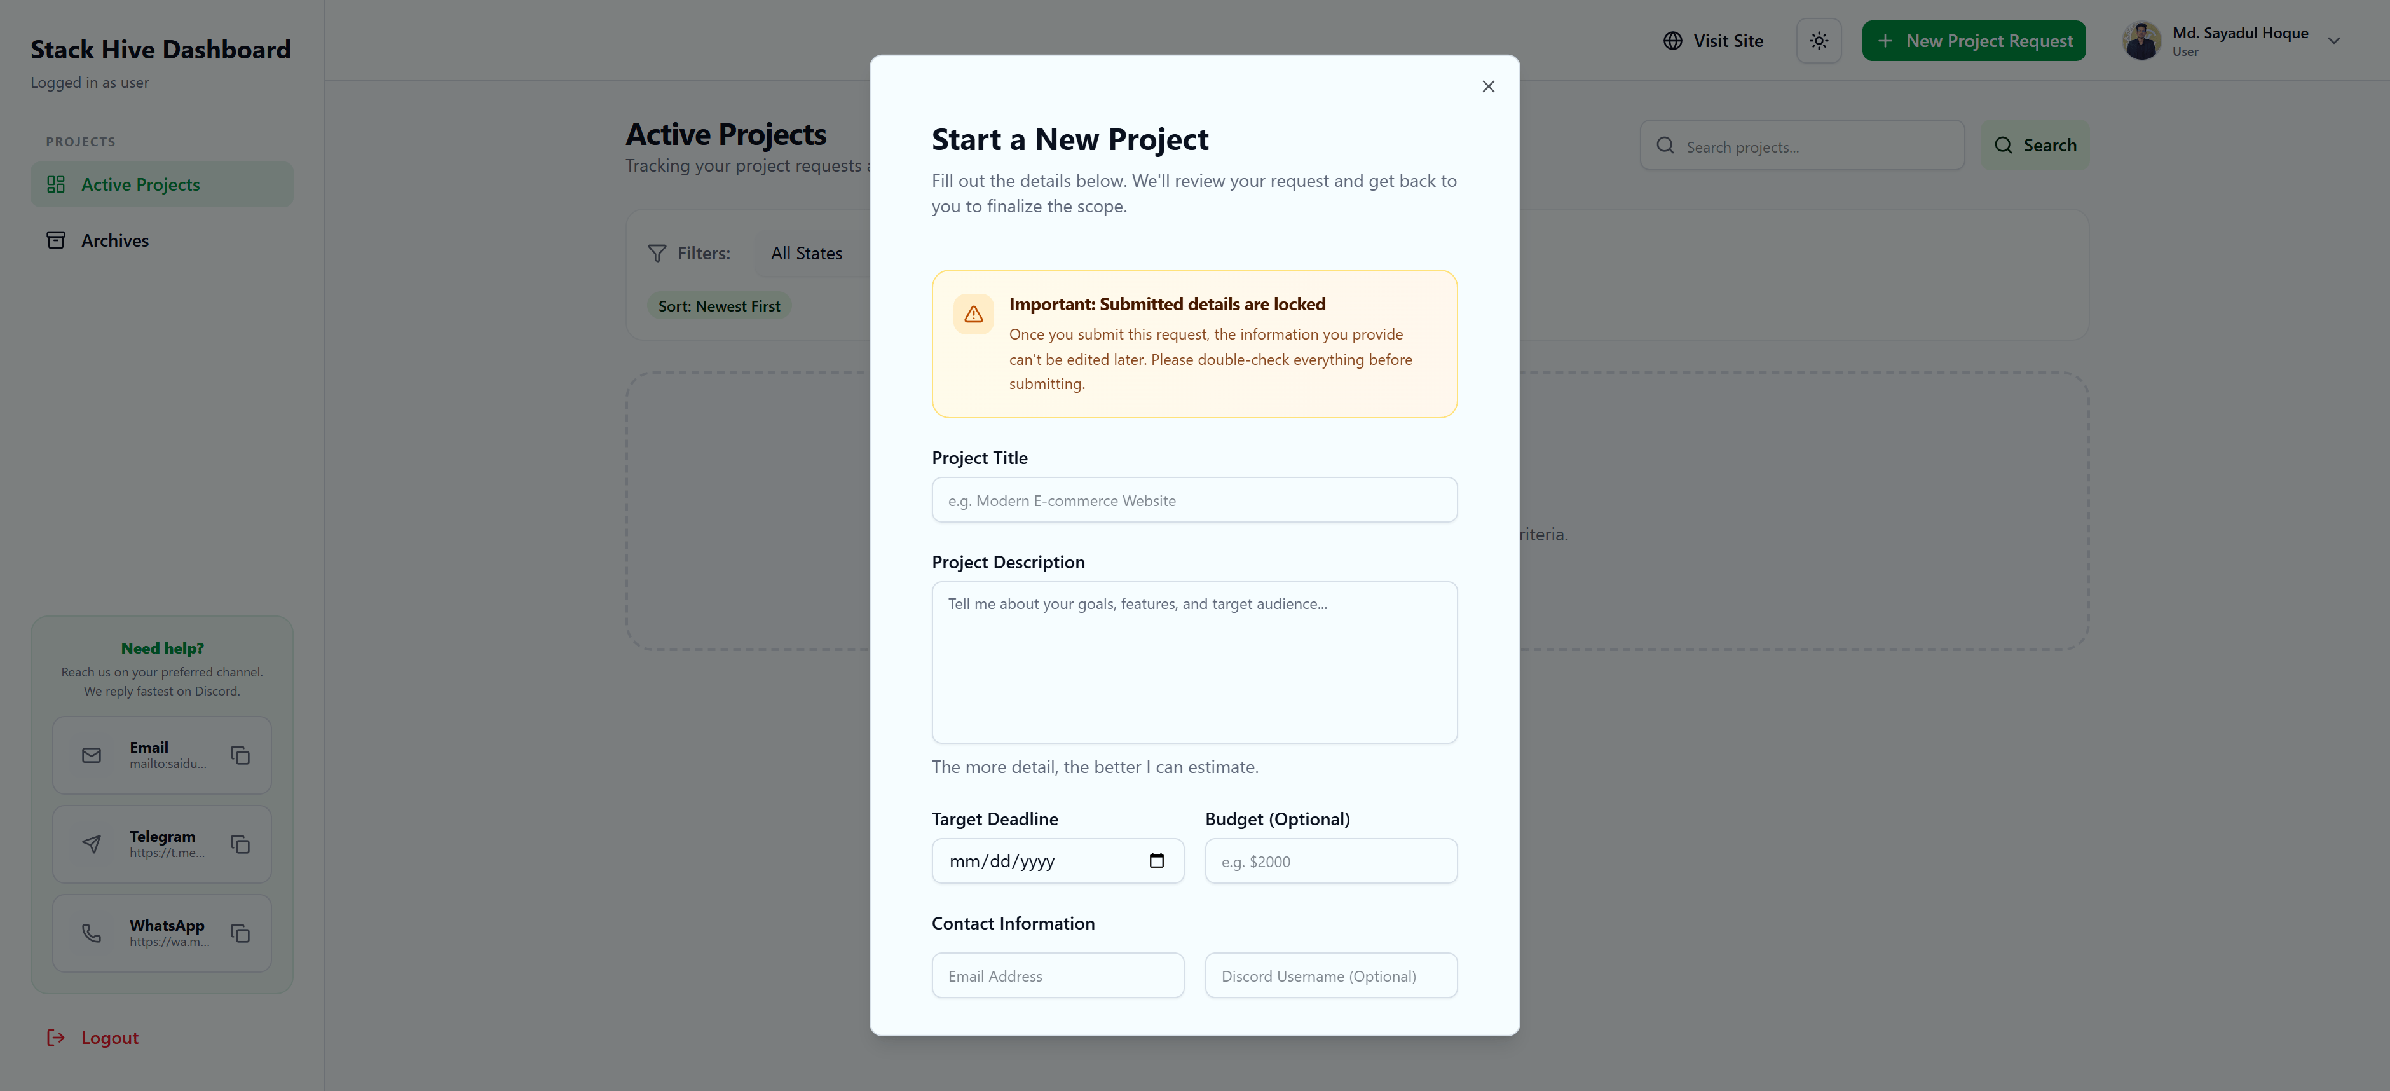The height and width of the screenshot is (1091, 2390).
Task: Focus the Discord Username input
Action: click(x=1330, y=976)
